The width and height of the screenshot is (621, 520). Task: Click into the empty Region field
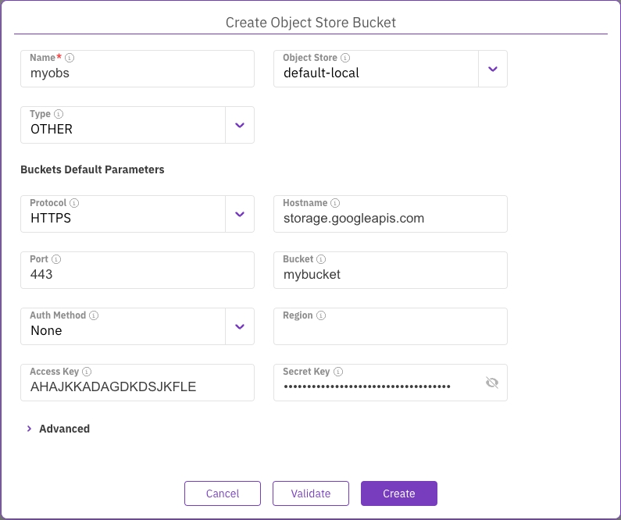pos(390,332)
